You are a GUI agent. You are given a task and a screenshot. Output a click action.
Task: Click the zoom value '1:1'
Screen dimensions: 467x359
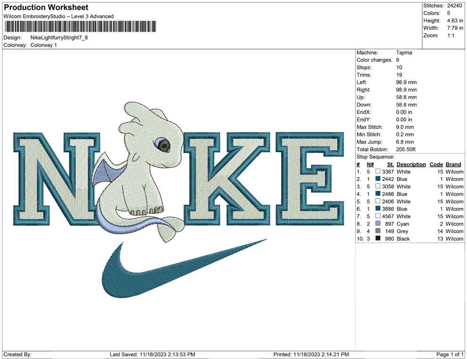tap(450, 35)
